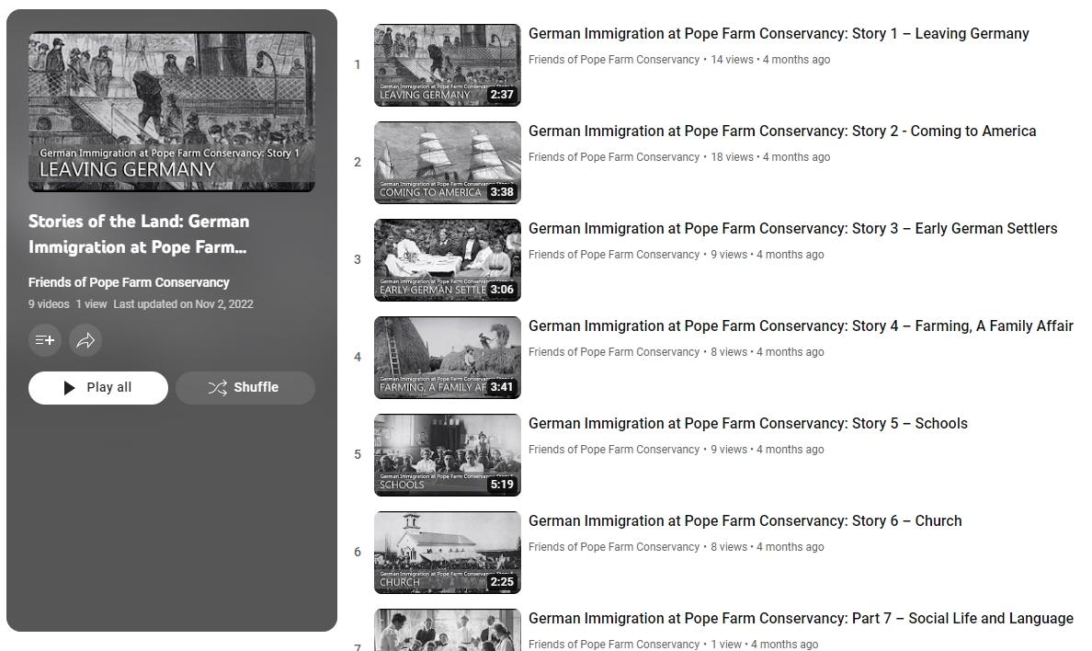The height and width of the screenshot is (651, 1092).
Task: Click the channel name under the Story 5 title
Action: point(613,451)
